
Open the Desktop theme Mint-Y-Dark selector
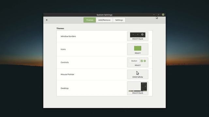[x=137, y=88]
